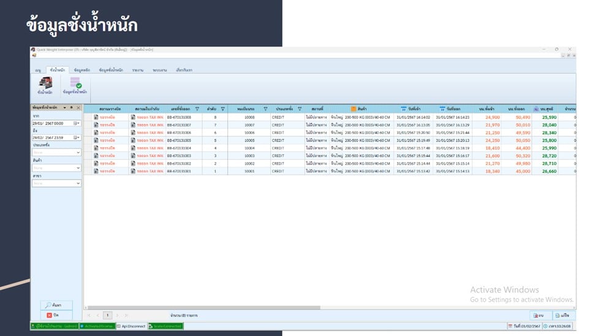Switch to the ชั่งน้ำหนัก ribbon tab

pyautogui.click(x=58, y=70)
